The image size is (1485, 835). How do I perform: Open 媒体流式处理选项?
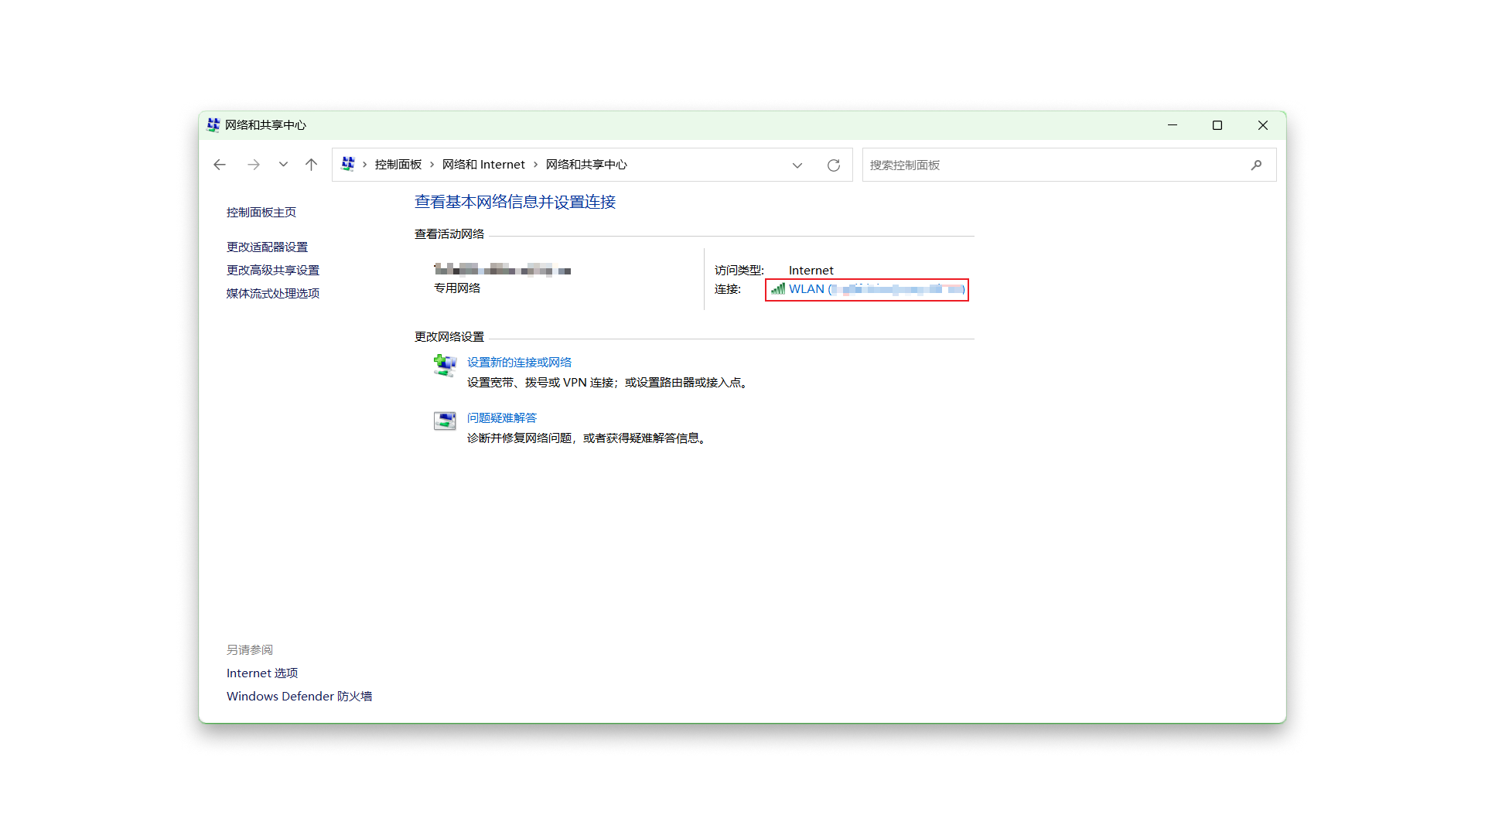272,294
